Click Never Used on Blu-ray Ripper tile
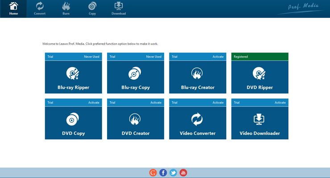This screenshot has height=178, width=330. pyautogui.click(x=91, y=57)
